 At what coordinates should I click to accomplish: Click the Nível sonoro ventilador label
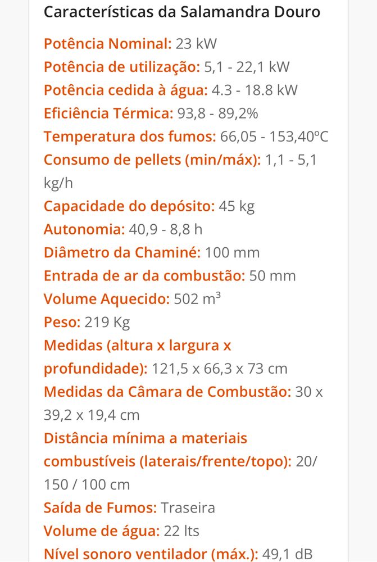pos(151,555)
